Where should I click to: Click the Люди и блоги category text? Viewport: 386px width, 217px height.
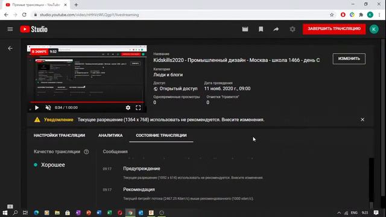168,75
